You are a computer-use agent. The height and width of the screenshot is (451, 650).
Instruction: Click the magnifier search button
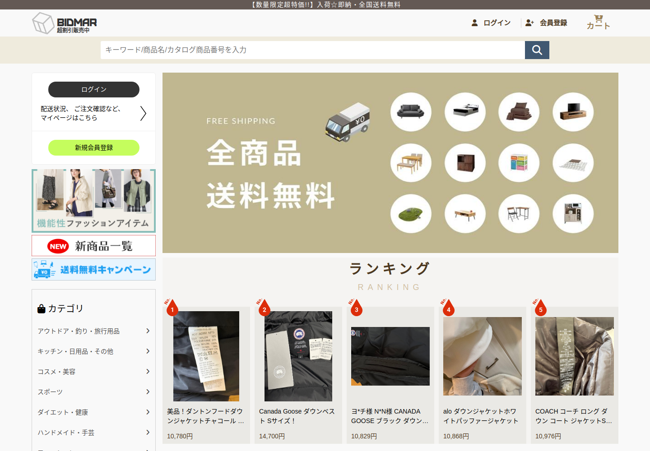point(537,50)
